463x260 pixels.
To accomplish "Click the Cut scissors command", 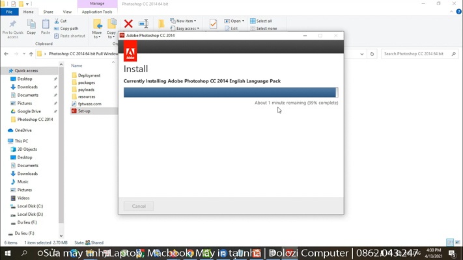I will coord(61,21).
